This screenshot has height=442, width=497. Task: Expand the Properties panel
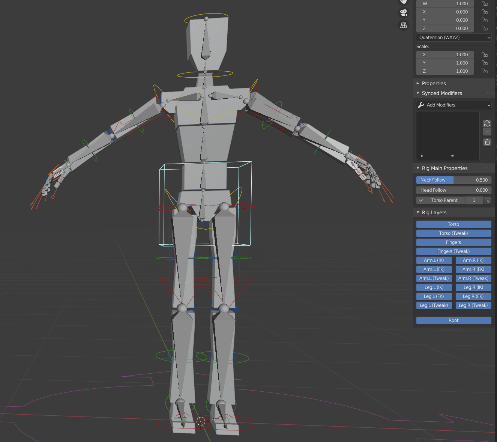coord(434,83)
